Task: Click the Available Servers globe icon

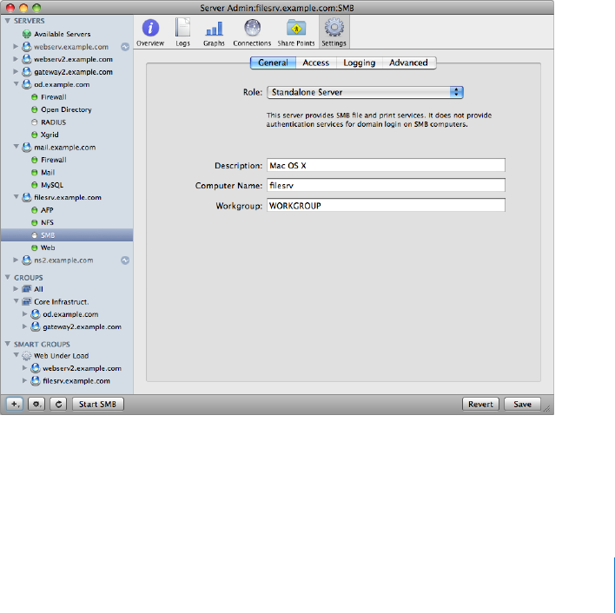Action: coord(27,34)
